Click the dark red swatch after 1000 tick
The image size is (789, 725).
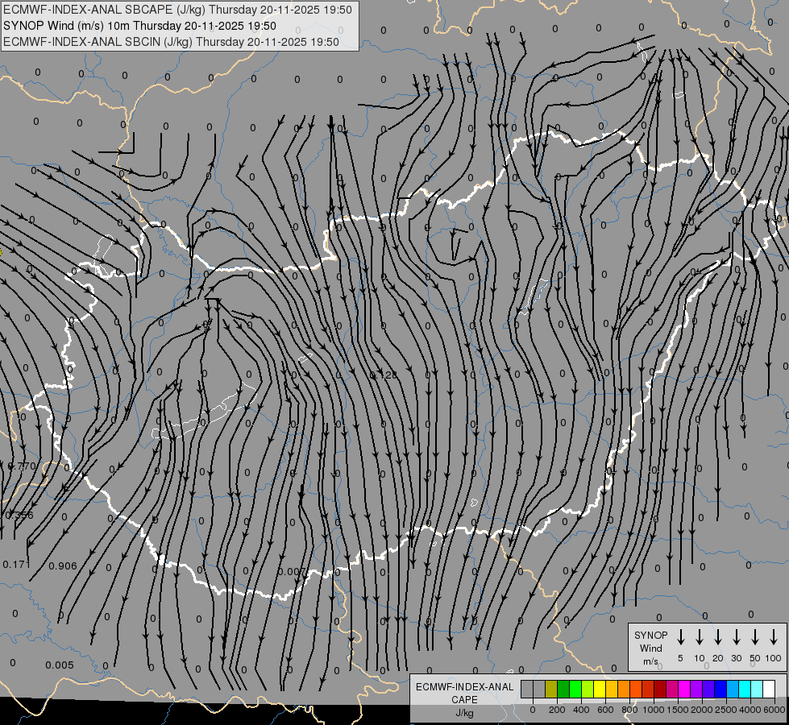(660, 689)
